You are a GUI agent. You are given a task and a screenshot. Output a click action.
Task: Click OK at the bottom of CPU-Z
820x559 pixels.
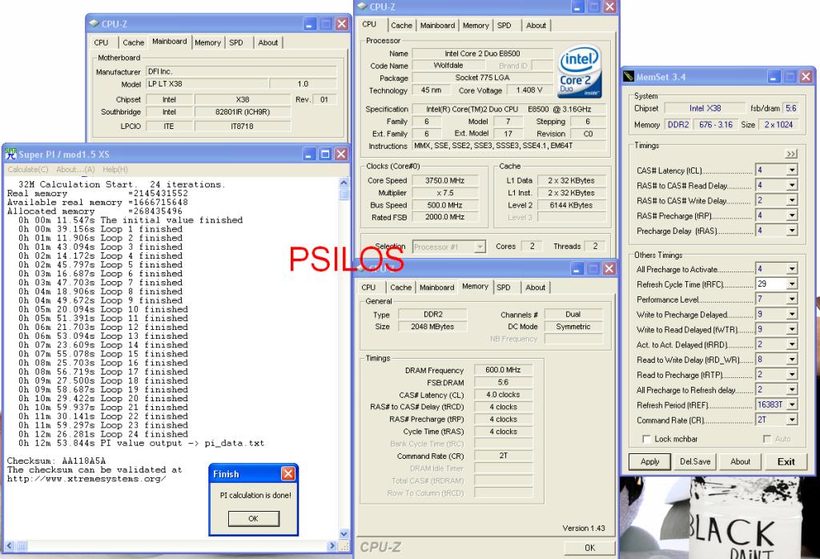[589, 548]
